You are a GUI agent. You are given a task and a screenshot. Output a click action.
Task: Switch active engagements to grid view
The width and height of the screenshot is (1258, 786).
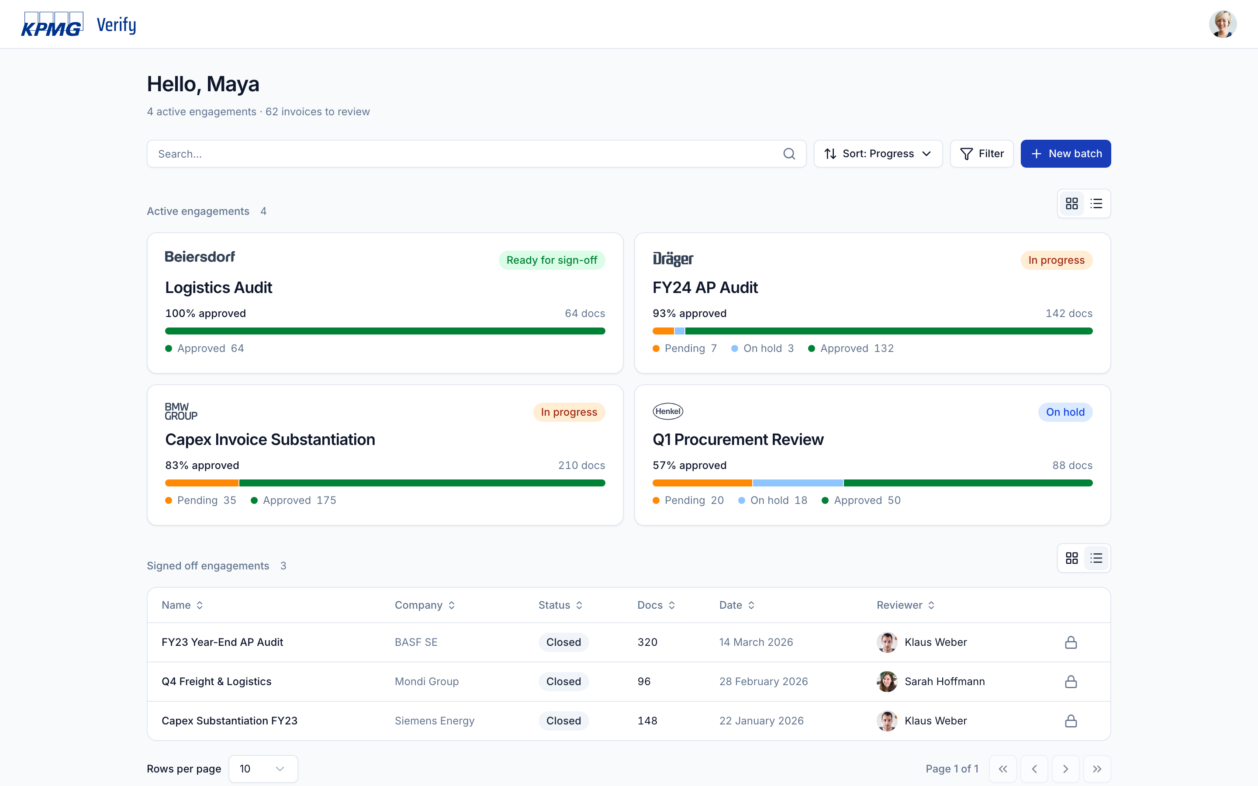1071,203
